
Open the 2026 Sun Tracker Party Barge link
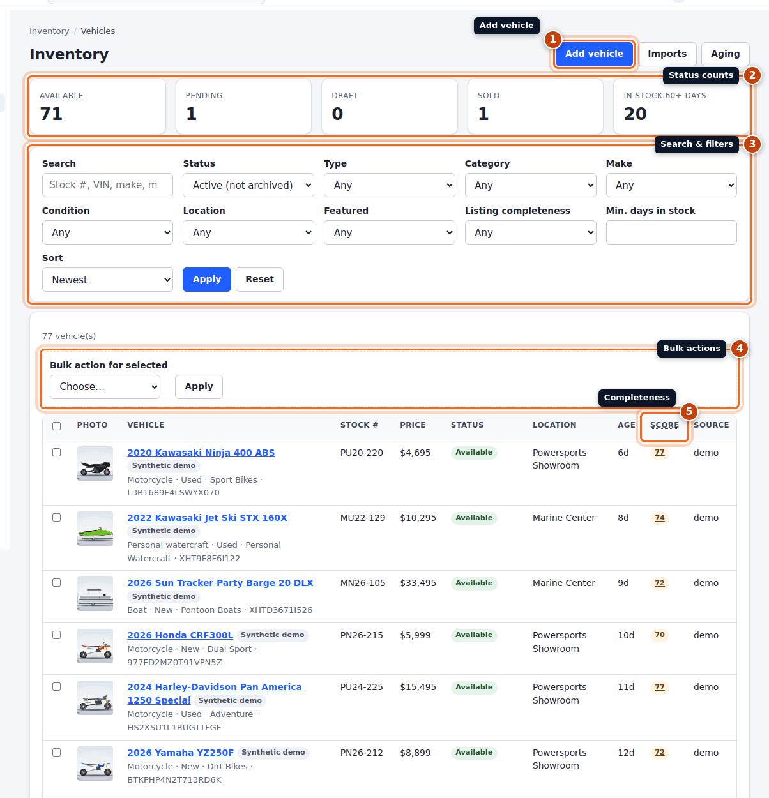(x=220, y=583)
